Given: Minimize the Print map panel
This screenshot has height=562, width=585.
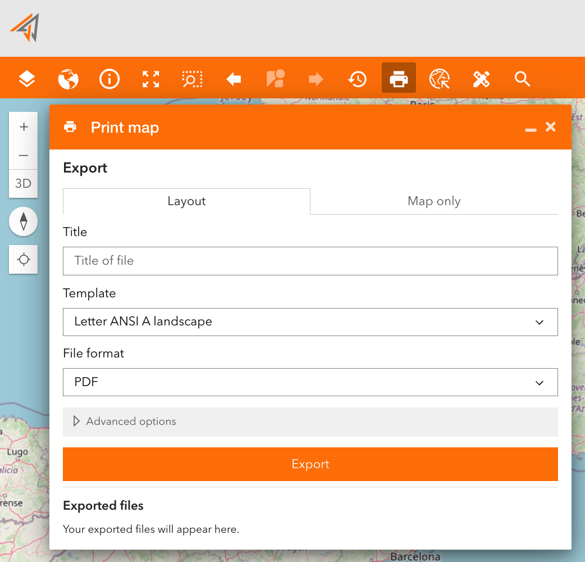Looking at the screenshot, I should pyautogui.click(x=531, y=130).
